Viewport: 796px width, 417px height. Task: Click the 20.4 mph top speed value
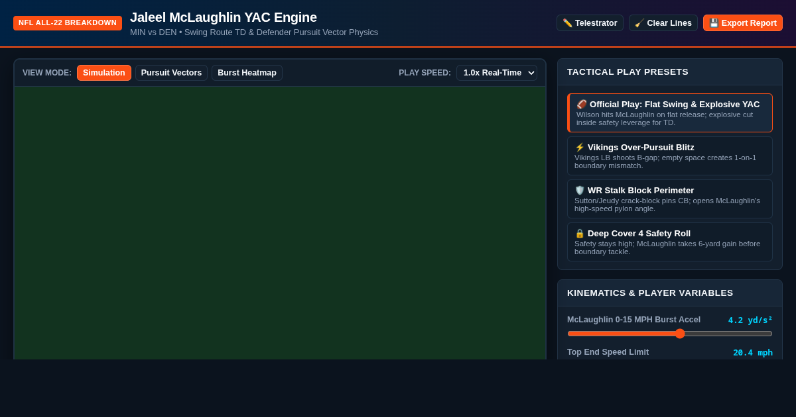point(753,353)
